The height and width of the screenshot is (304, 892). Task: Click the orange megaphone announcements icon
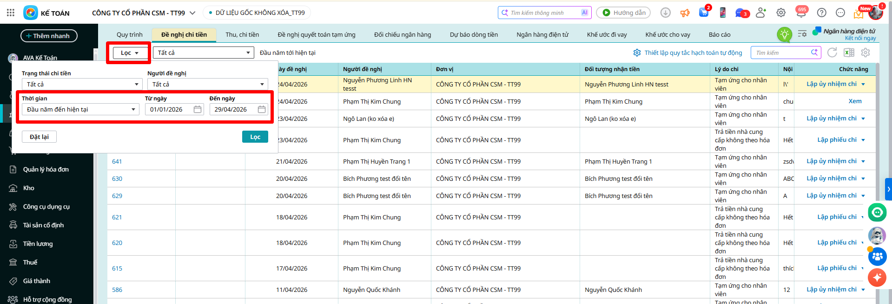pos(685,13)
